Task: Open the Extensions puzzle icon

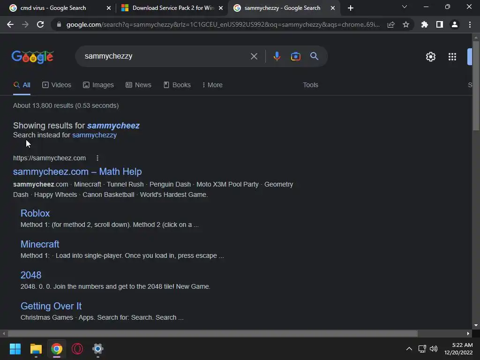Action: pyautogui.click(x=425, y=24)
